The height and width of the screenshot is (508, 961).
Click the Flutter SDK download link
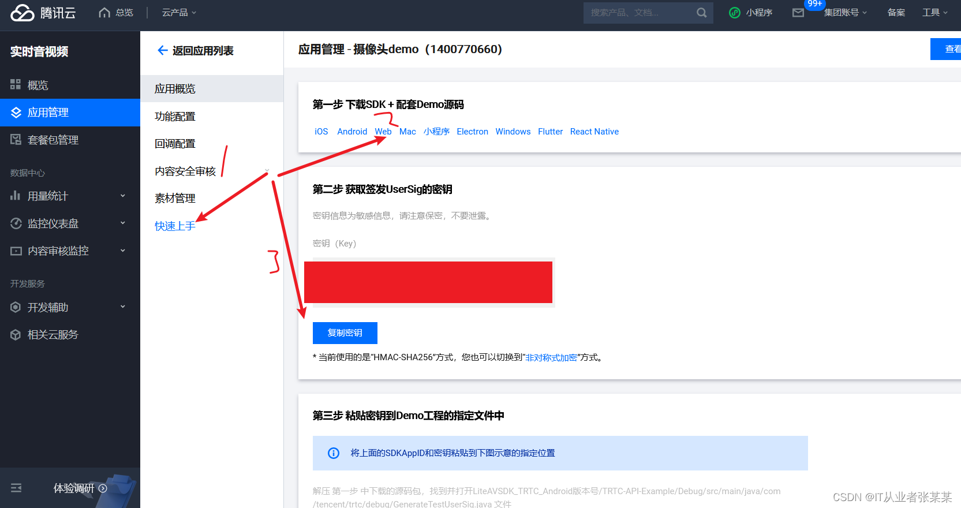pos(551,132)
